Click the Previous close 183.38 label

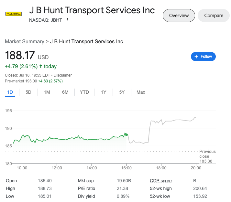tap(207, 156)
